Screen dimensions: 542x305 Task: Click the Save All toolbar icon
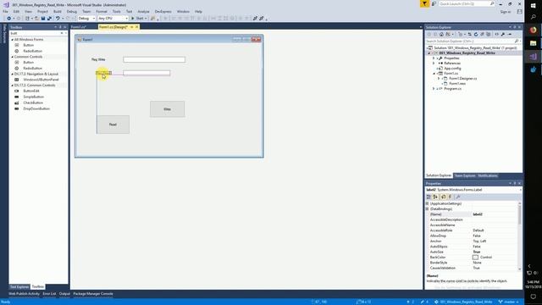pyautogui.click(x=49, y=19)
